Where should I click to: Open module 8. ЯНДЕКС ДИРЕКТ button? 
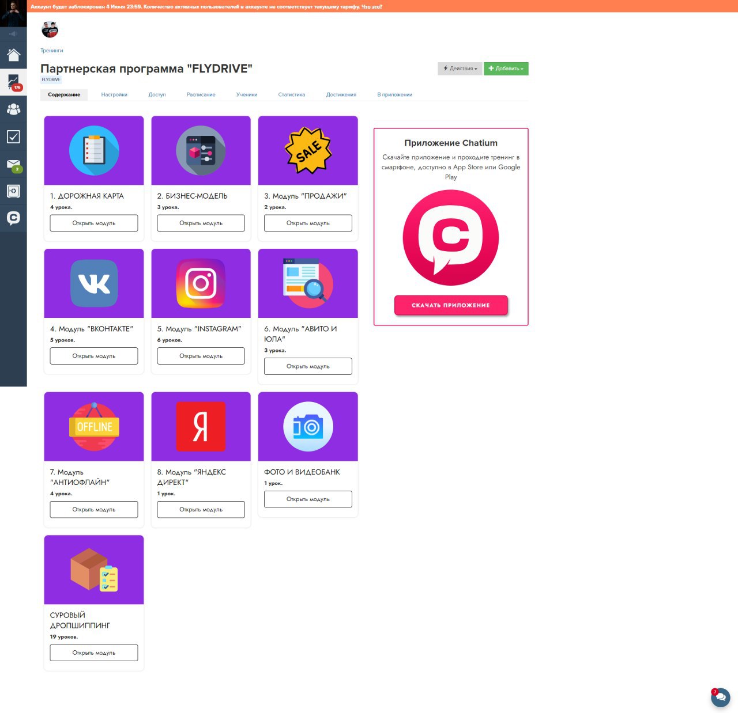coord(201,509)
